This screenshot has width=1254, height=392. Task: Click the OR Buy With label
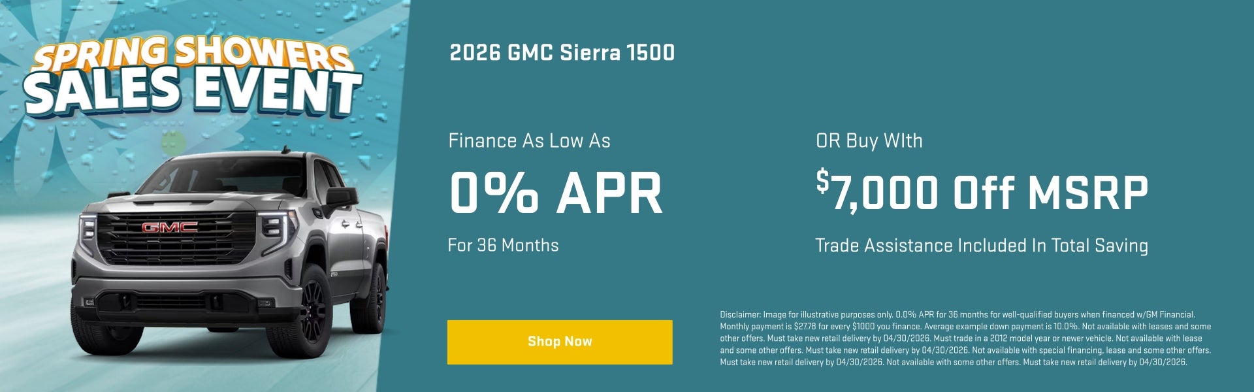869,141
